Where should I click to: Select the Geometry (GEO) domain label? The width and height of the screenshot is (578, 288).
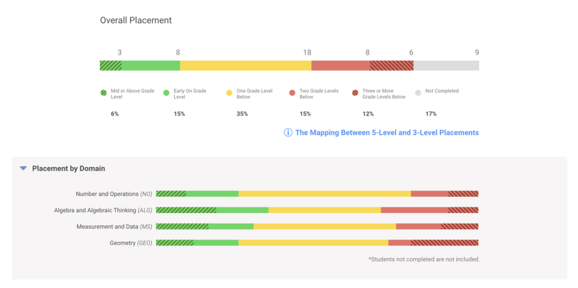tap(131, 243)
